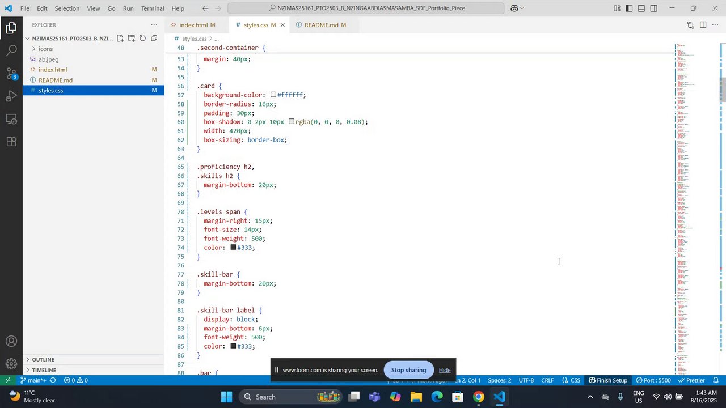Click the editor minimap
Image resolution: width=726 pixels, height=408 pixels.
pyautogui.click(x=697, y=209)
